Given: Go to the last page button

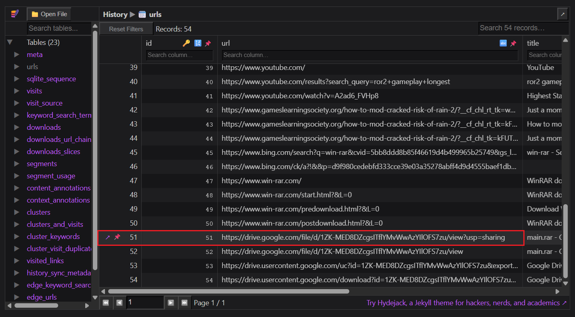Looking at the screenshot, I should pos(184,302).
